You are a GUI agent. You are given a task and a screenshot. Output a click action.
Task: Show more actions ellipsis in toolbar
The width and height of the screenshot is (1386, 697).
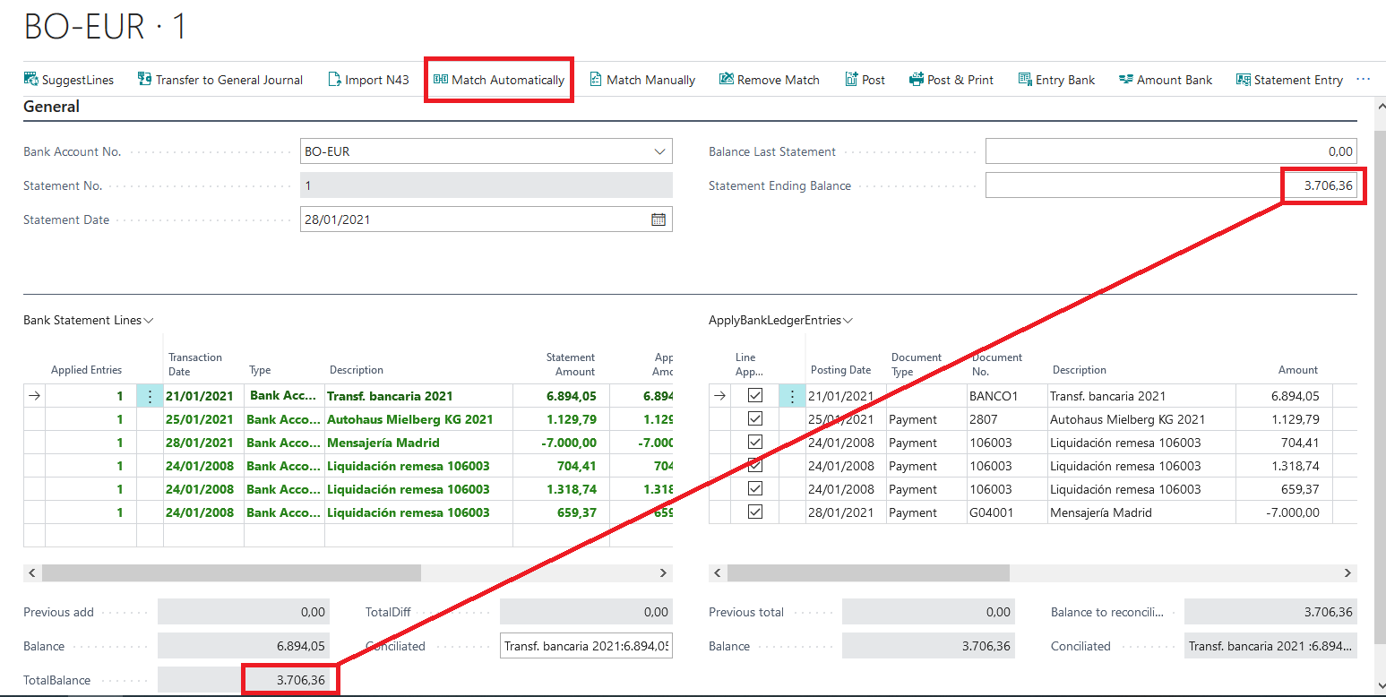(x=1364, y=79)
